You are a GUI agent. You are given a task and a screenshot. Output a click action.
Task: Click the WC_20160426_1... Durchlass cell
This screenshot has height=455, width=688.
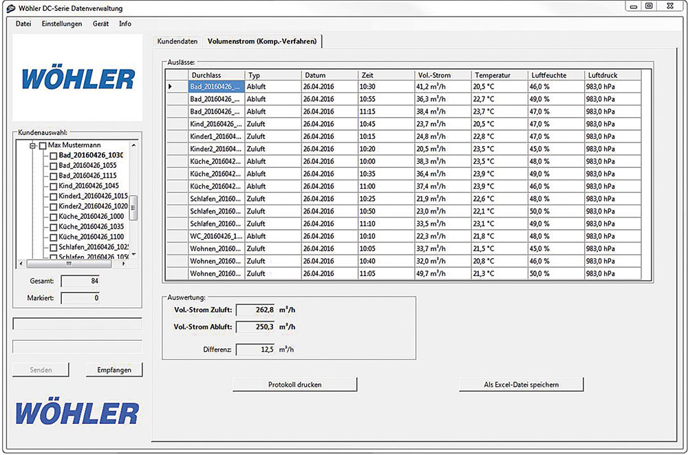click(216, 236)
